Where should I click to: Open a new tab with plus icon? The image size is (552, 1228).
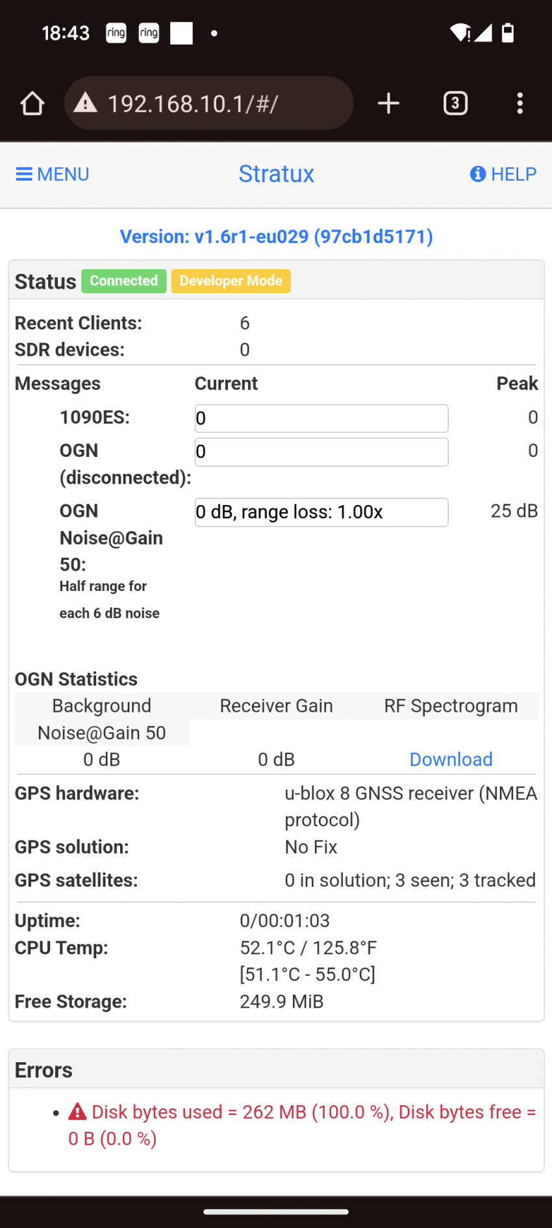(388, 103)
